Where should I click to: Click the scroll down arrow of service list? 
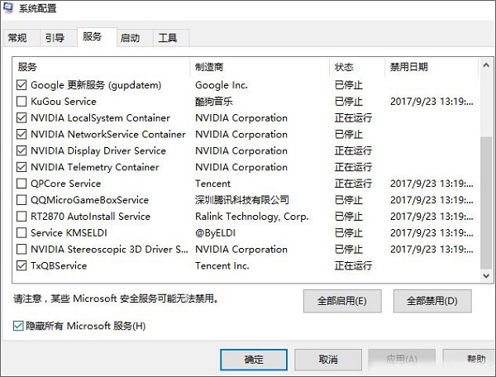point(486,276)
